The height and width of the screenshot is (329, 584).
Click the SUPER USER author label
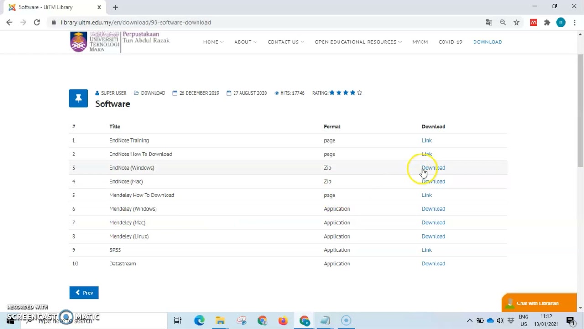pyautogui.click(x=114, y=93)
